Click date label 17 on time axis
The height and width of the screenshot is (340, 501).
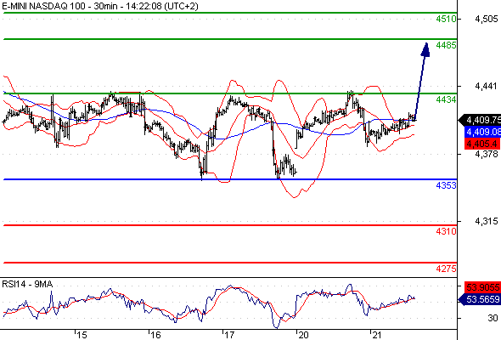pos(229,335)
